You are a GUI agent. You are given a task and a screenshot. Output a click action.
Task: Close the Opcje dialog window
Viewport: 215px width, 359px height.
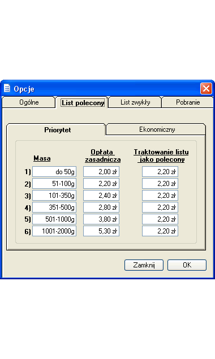[x=206, y=88]
